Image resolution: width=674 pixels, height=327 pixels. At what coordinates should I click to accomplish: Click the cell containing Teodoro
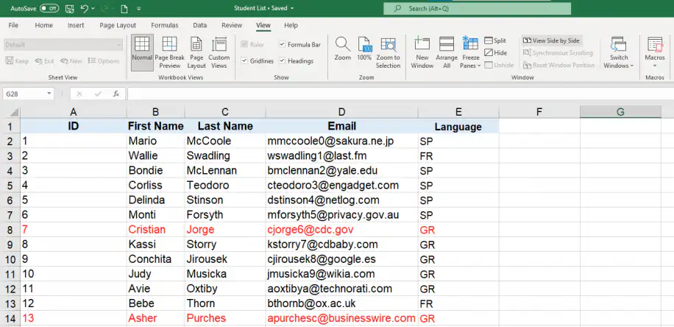tap(225, 186)
